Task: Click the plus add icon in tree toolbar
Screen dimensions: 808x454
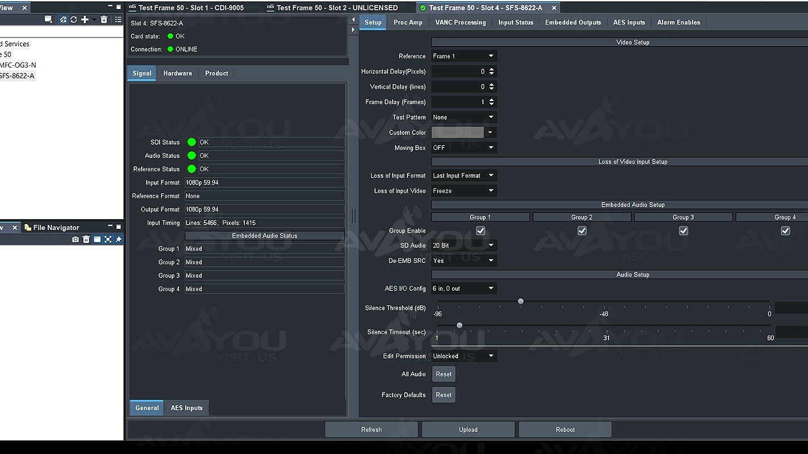Action: [x=85, y=19]
